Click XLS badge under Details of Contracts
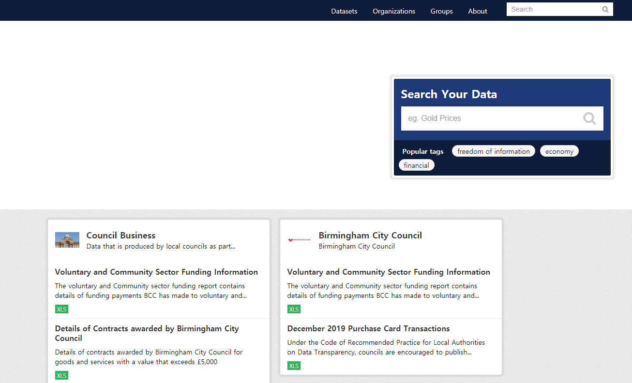Image resolution: width=632 pixels, height=383 pixels. point(61,375)
